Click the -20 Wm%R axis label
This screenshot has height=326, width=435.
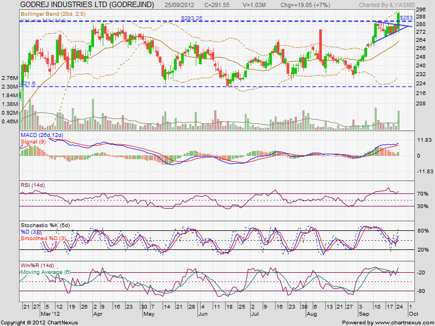pos(421,273)
